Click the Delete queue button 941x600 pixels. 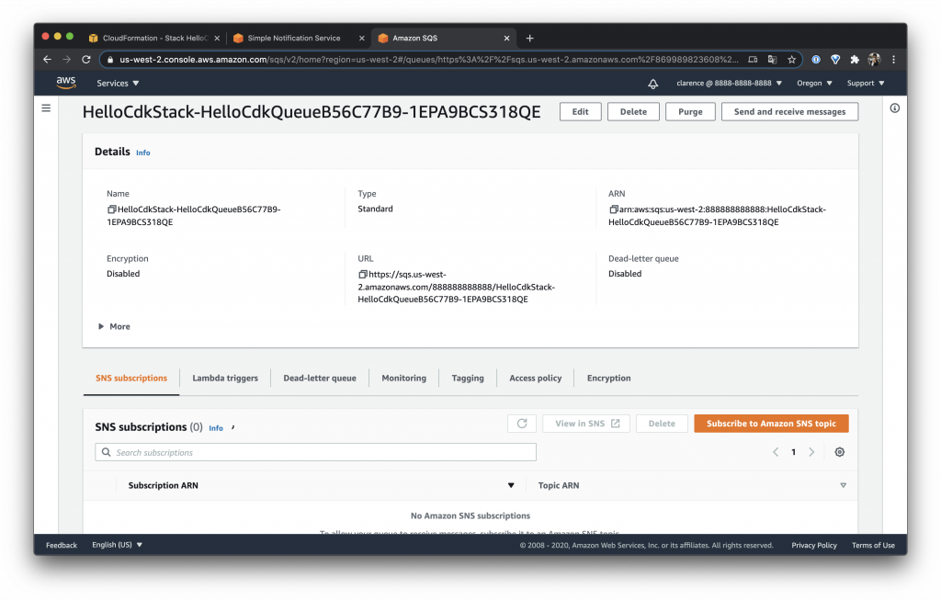[633, 111]
